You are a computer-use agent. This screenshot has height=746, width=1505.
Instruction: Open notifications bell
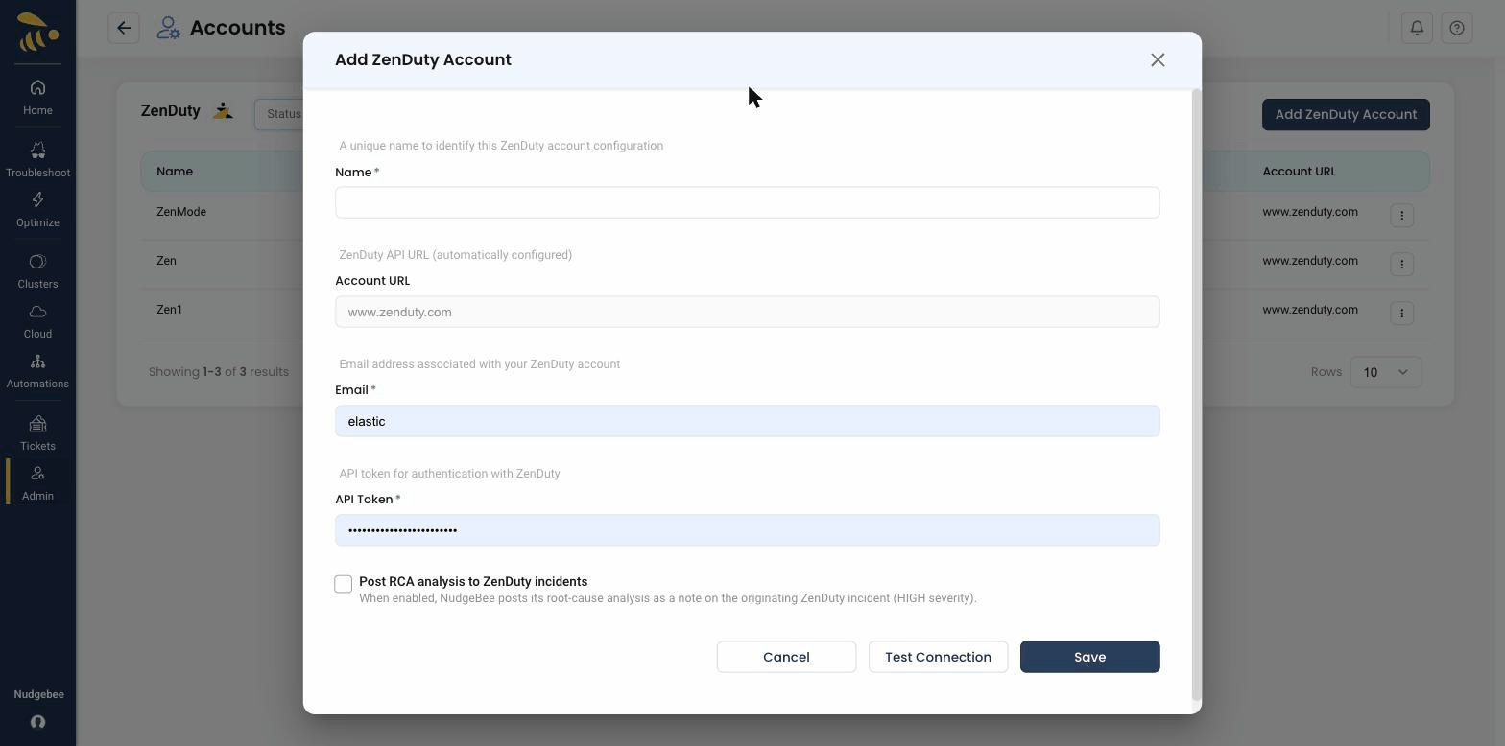[1417, 28]
